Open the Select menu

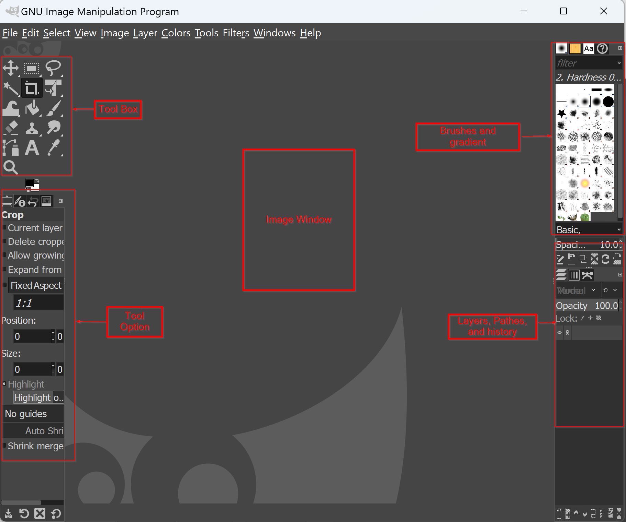point(57,33)
